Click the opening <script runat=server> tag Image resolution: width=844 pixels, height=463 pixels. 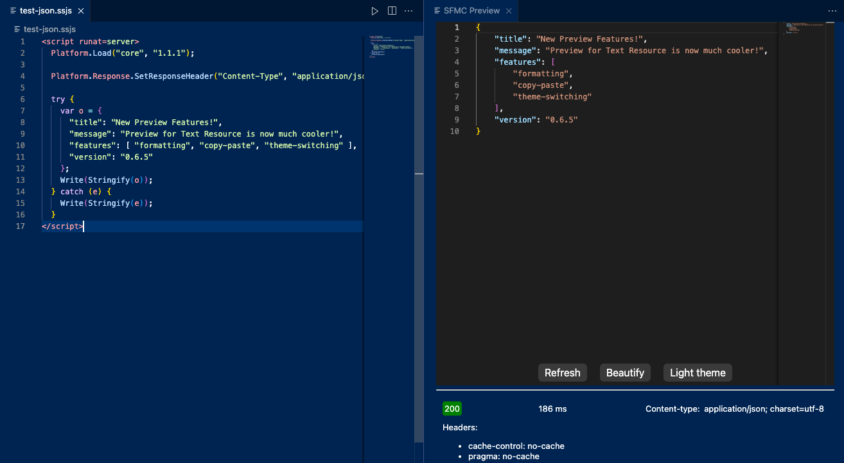point(91,42)
